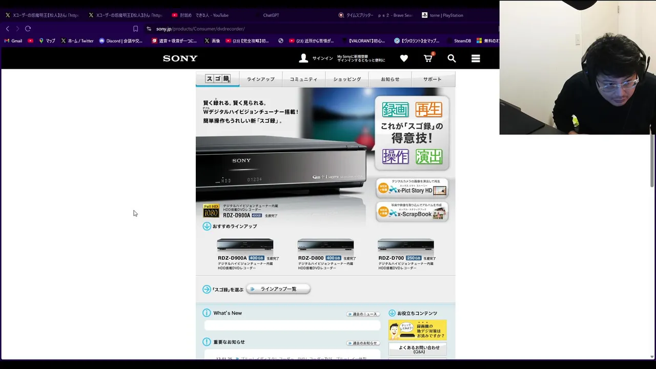The height and width of the screenshot is (369, 656).
Task: Click the RDZ-D900A model text under hero
Action: pyautogui.click(x=236, y=216)
